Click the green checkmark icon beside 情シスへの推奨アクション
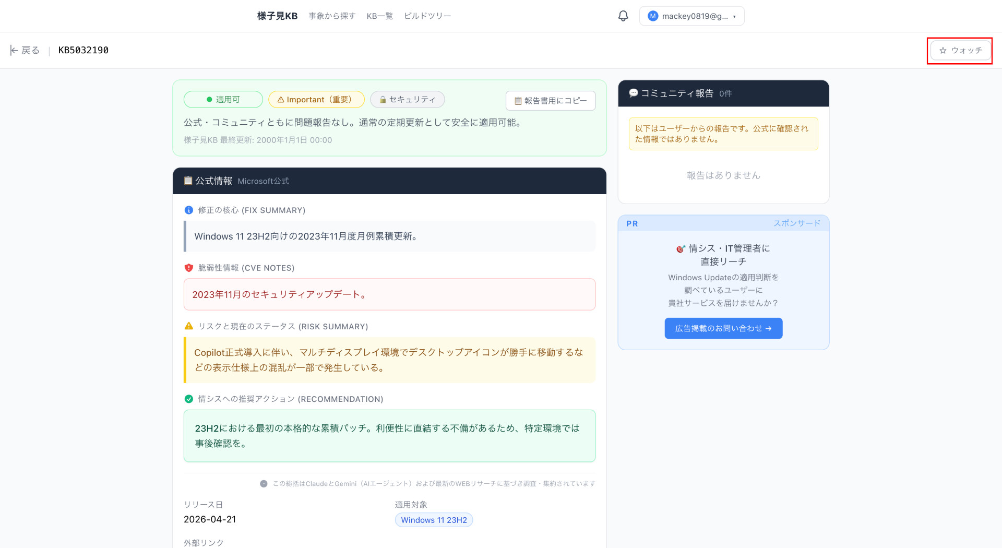This screenshot has height=548, width=1002. 189,399
